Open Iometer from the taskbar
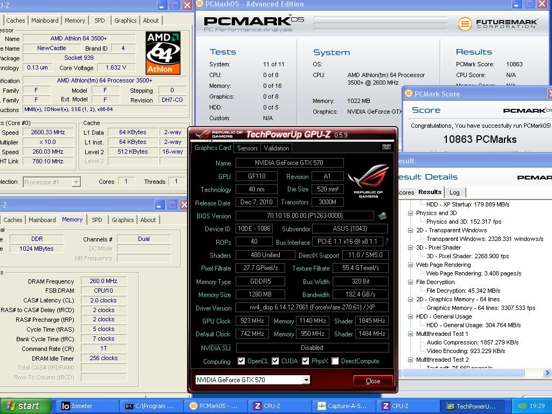 tap(87, 406)
